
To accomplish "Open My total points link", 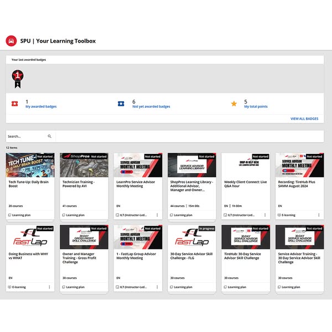I will 256,106.
